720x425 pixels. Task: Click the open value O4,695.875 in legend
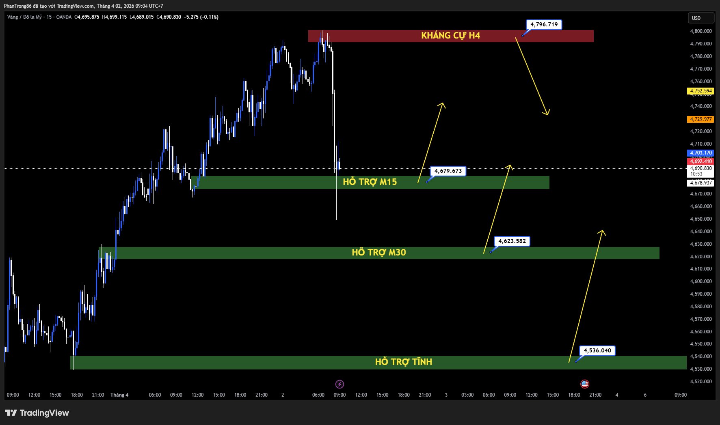click(87, 17)
